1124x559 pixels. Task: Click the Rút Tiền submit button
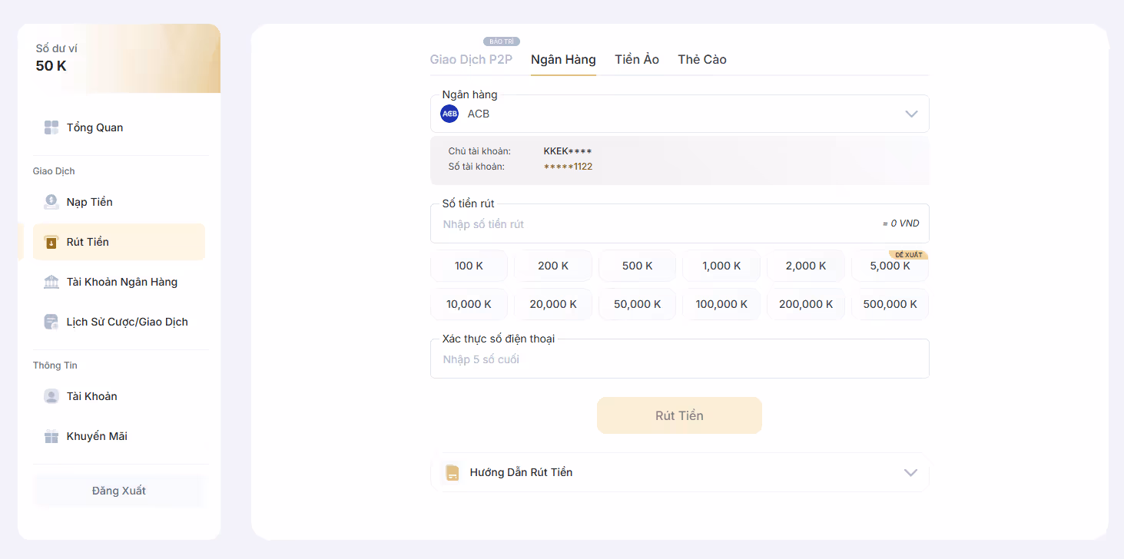click(679, 415)
